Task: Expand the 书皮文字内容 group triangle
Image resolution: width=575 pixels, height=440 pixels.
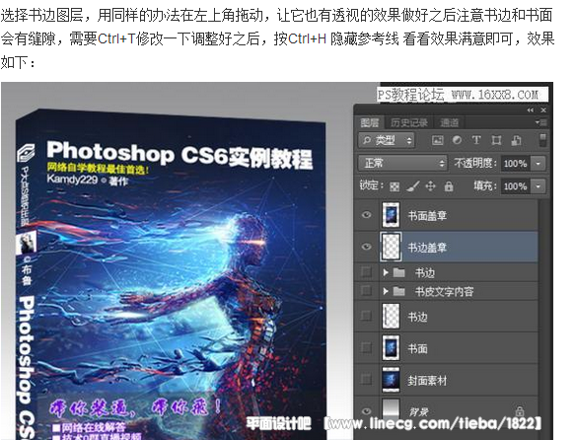Action: point(386,291)
